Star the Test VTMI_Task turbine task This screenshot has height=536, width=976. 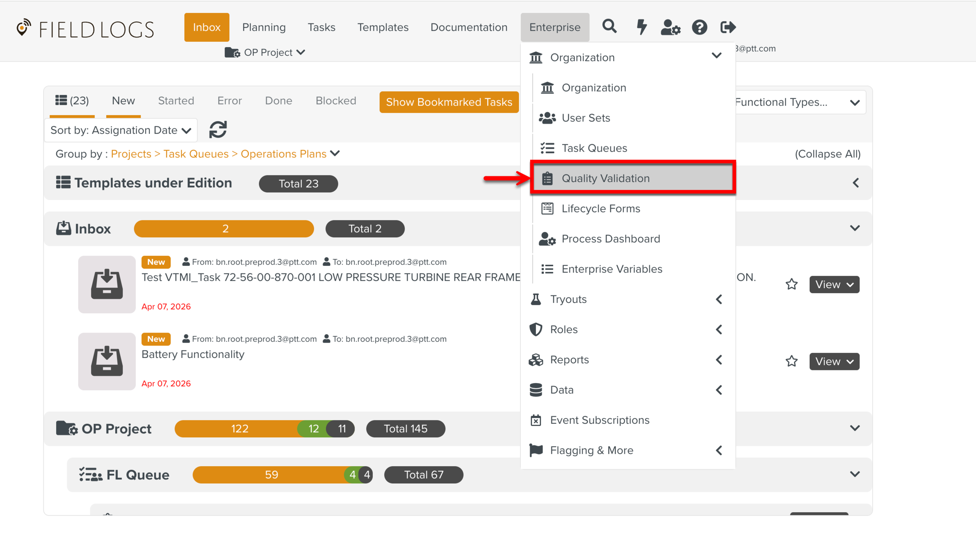coord(791,284)
